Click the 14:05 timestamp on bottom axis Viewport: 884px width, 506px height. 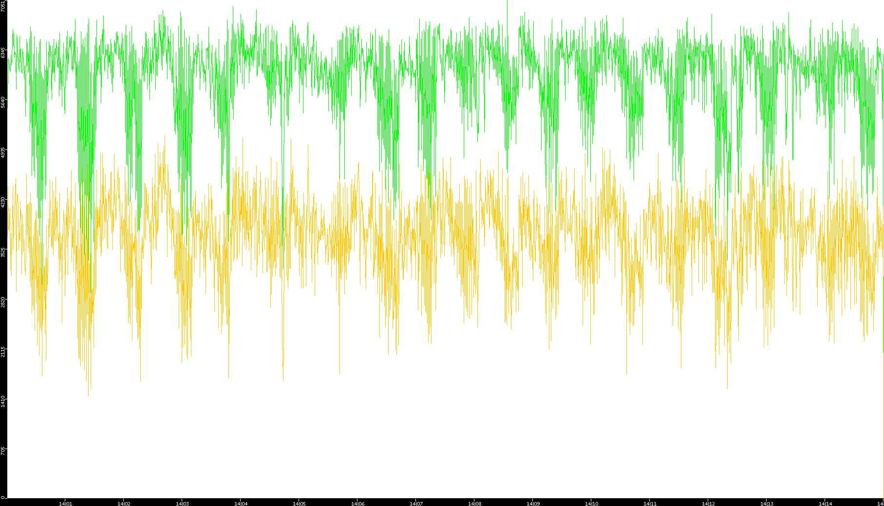tap(299, 504)
